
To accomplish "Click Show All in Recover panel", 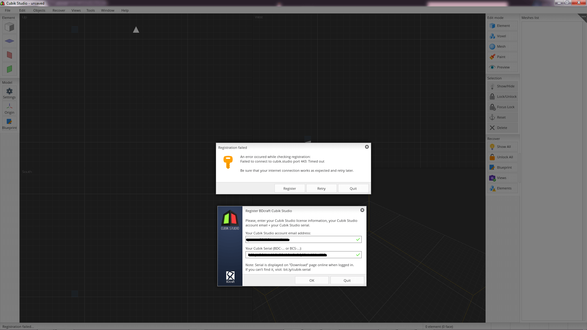I will tap(502, 147).
